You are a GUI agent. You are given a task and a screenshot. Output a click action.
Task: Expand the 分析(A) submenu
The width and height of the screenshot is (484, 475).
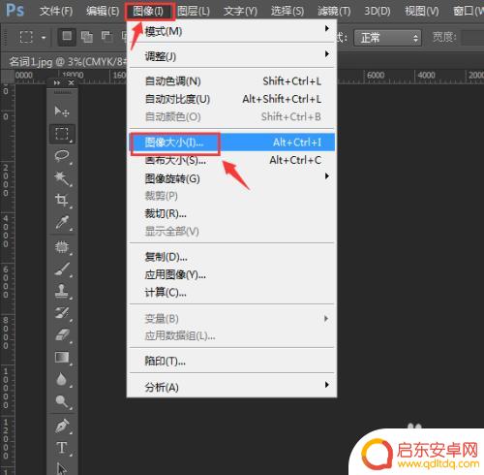pos(231,387)
